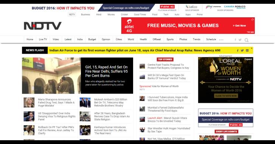Expand the L'Oreal advertisement
The image size is (275, 144).
pyautogui.click(x=248, y=59)
